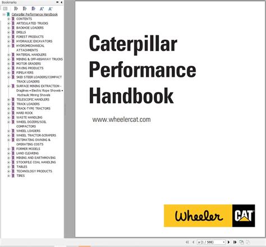The height and width of the screenshot is (247, 266).
Task: Open the WHEEL DOZERS/SOIL COMPACTORS bookmark
Action: pos(31,124)
